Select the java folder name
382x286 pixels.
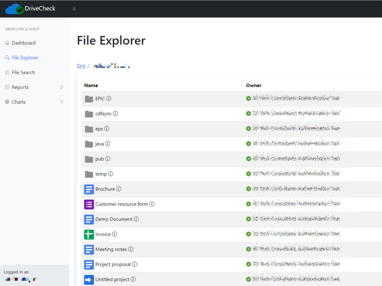[x=99, y=144]
